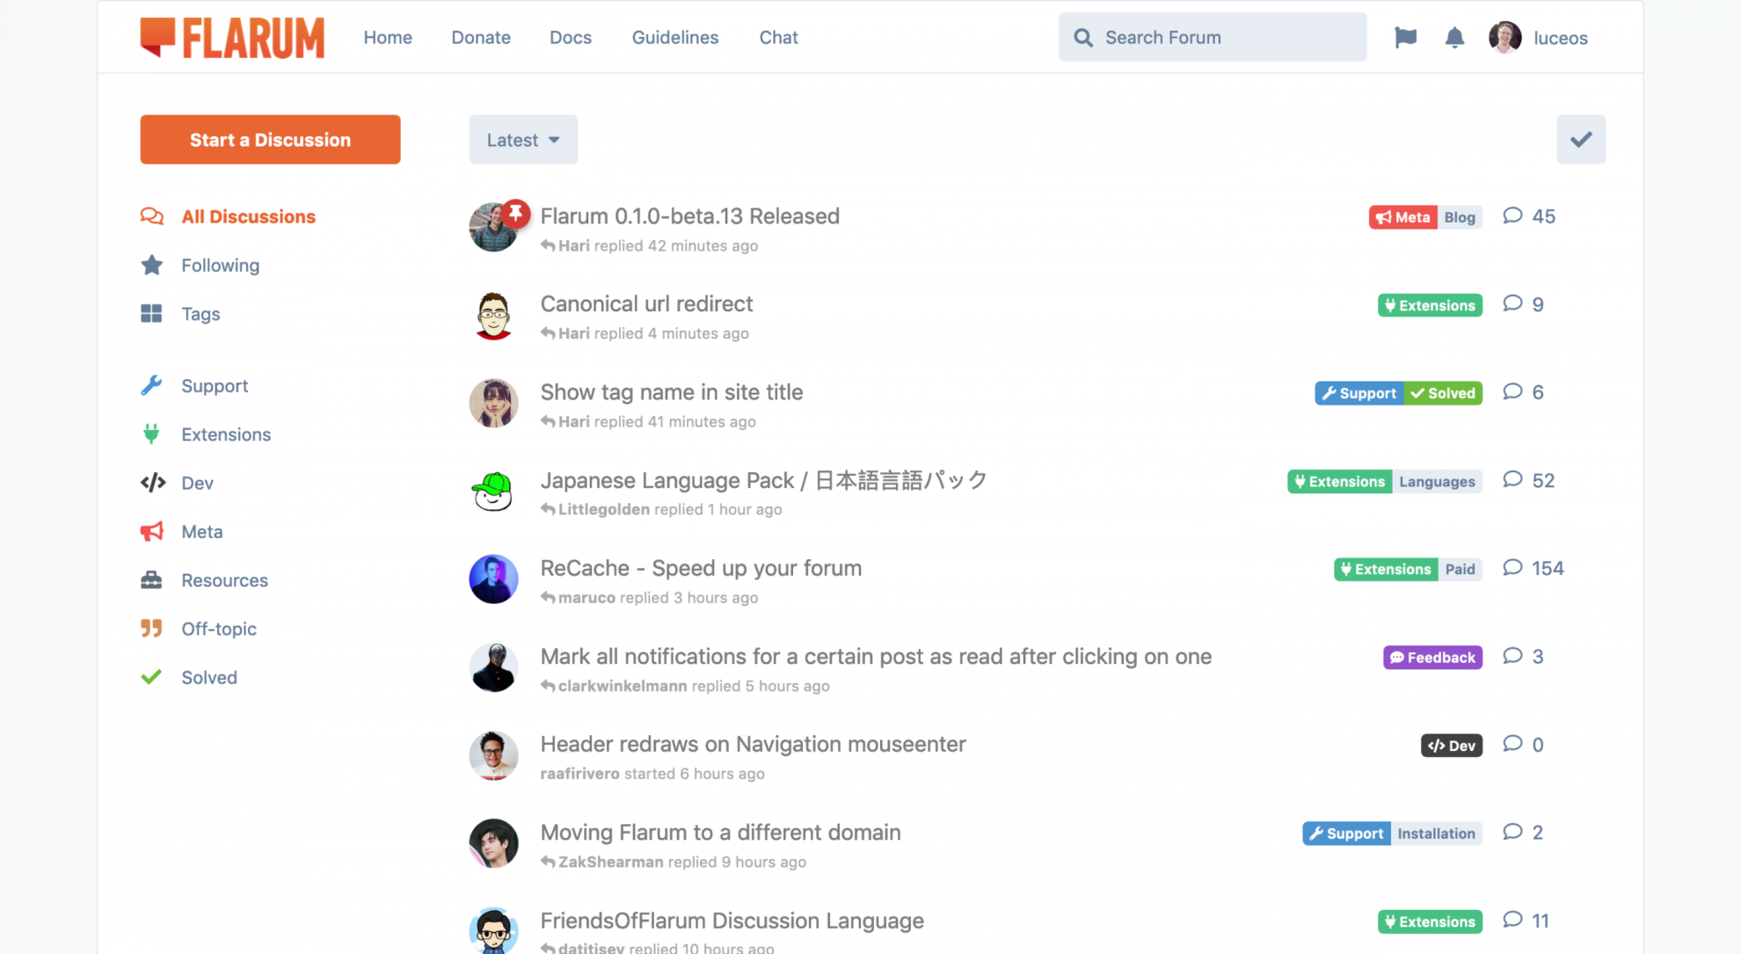
Task: Open the Extensions plug icon in sidebar
Action: pos(151,433)
